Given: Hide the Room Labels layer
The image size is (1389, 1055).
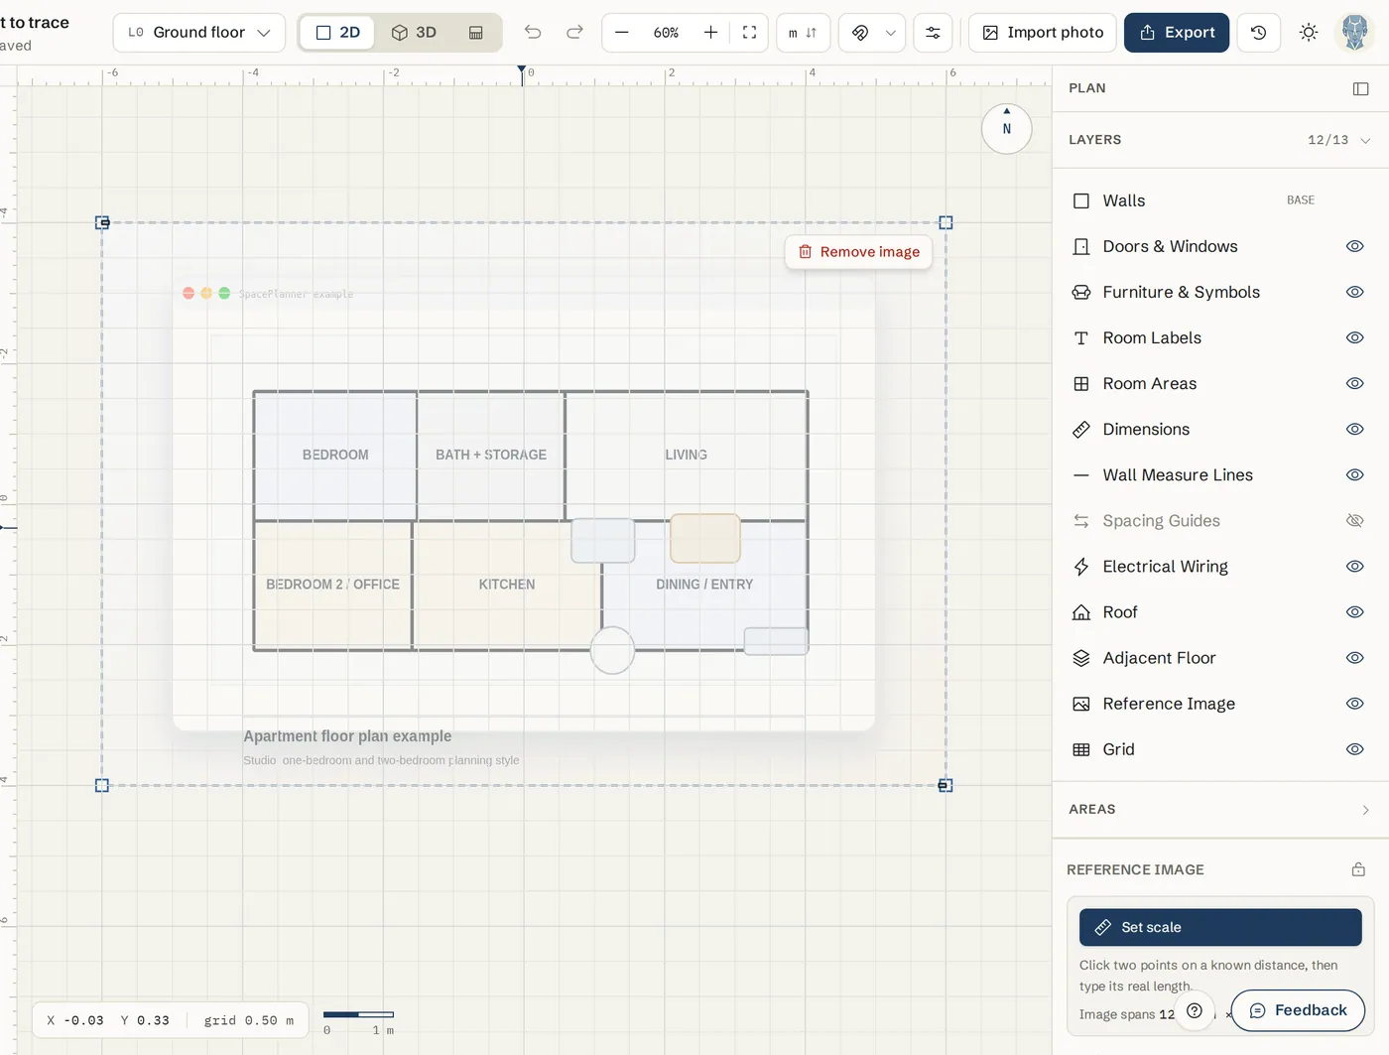Looking at the screenshot, I should [x=1354, y=337].
